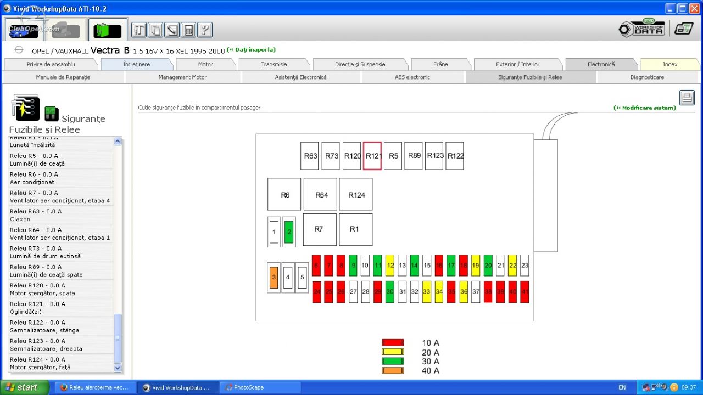Switch to the Frâne tab
The image size is (703, 395).
click(440, 64)
